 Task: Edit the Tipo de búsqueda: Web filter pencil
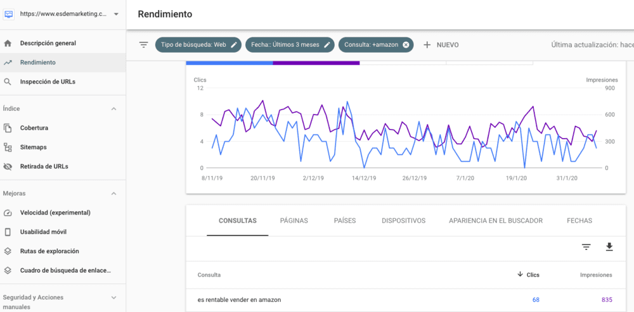234,45
